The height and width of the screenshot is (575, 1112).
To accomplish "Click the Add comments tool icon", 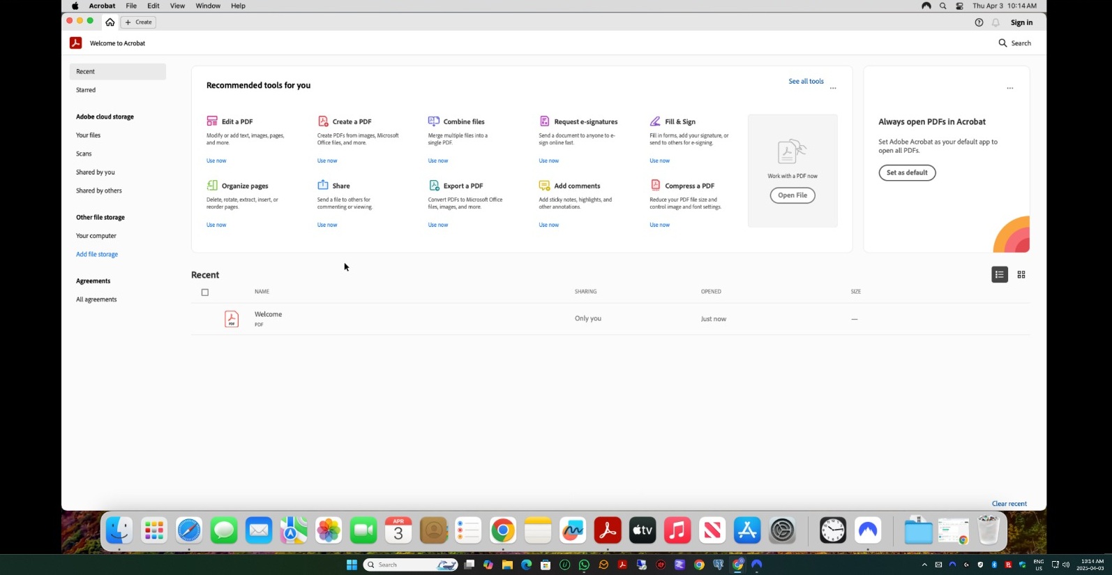I will coord(544,185).
